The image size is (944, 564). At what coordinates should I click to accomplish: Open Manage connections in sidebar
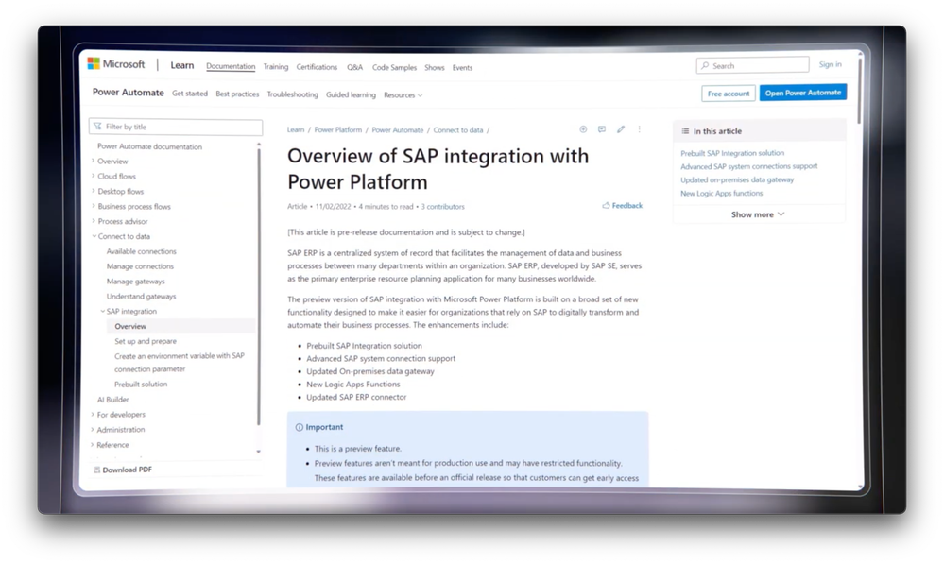click(140, 266)
